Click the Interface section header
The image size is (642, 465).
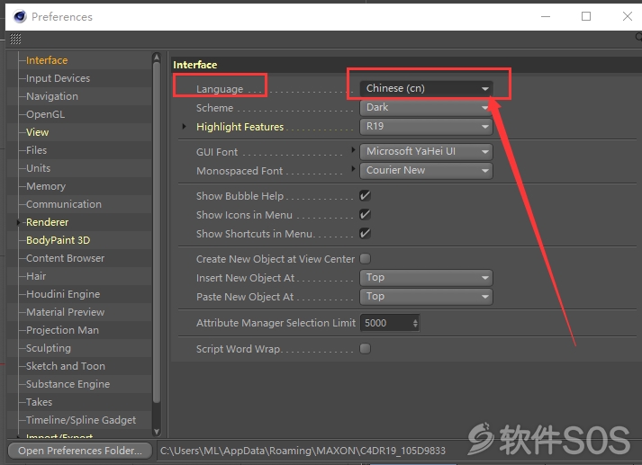click(x=195, y=65)
